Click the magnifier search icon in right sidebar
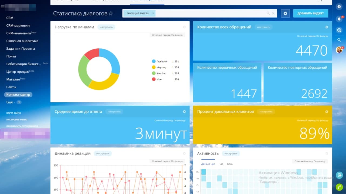Image resolution: width=346 pixels, height=194 pixels. coord(339,40)
